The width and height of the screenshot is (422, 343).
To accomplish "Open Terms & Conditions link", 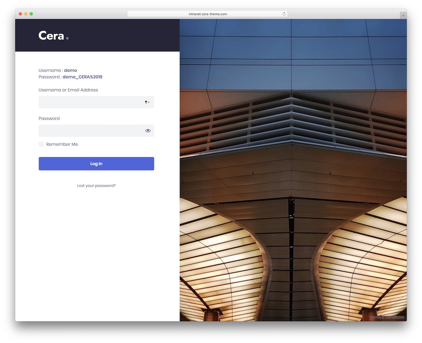I will point(387,317).
